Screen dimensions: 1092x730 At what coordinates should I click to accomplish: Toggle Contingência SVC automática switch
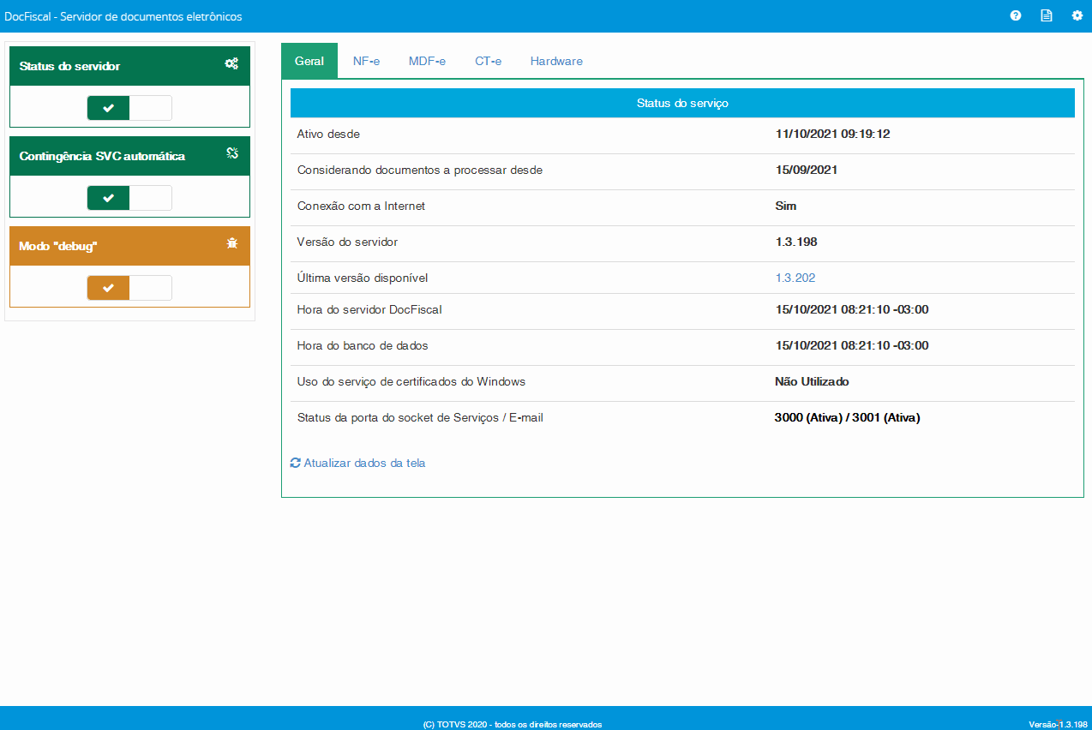click(x=129, y=198)
